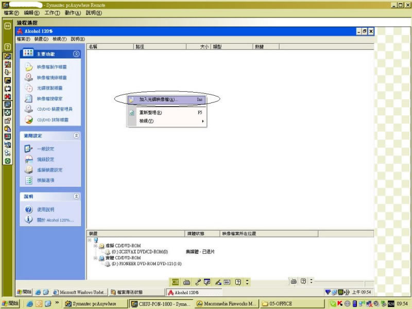Launch the CD/DVD 抹除精靈 erase wizard

(x=53, y=120)
